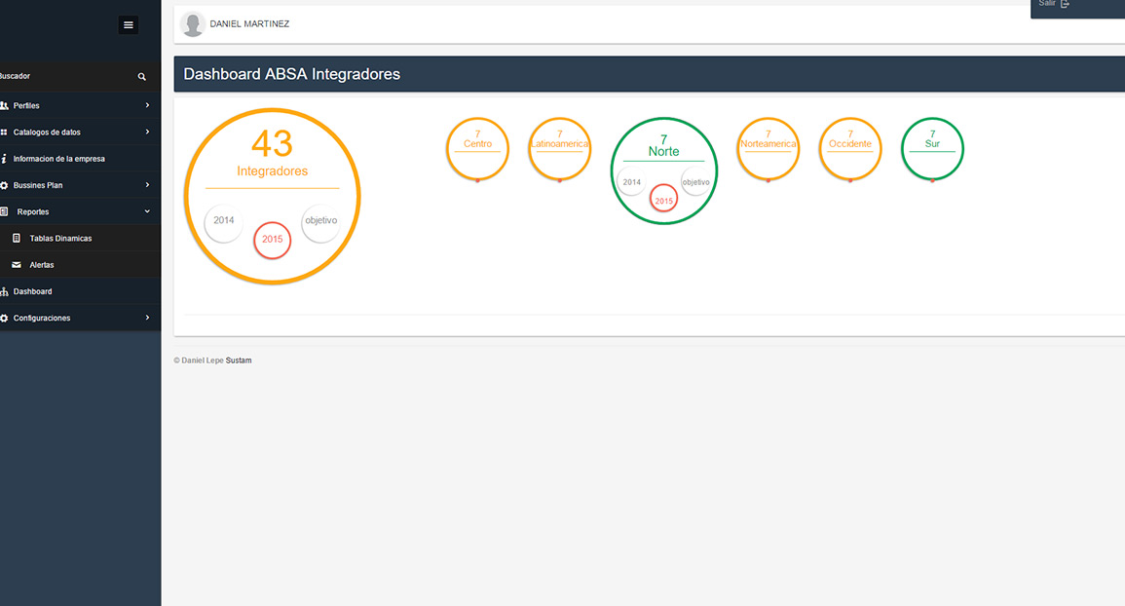Viewport: 1125px width, 606px height.
Task: Expand the Catalogos de datos chevron
Action: click(147, 133)
